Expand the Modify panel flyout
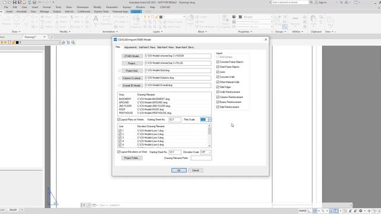This screenshot has height=214, width=381. 65,32
